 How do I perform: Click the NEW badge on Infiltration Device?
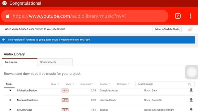(x=65, y=90)
